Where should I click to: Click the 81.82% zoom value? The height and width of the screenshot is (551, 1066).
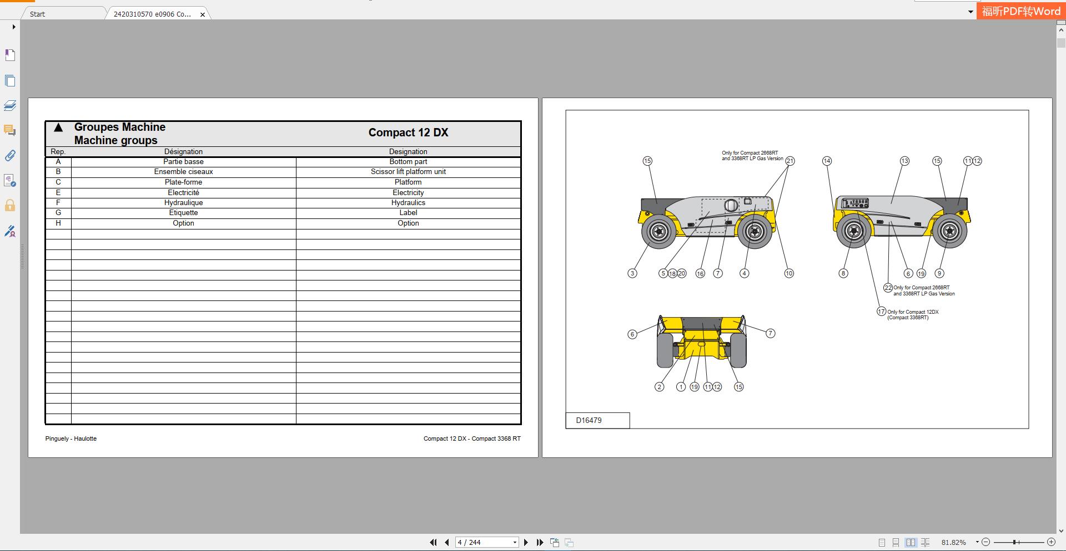[954, 542]
